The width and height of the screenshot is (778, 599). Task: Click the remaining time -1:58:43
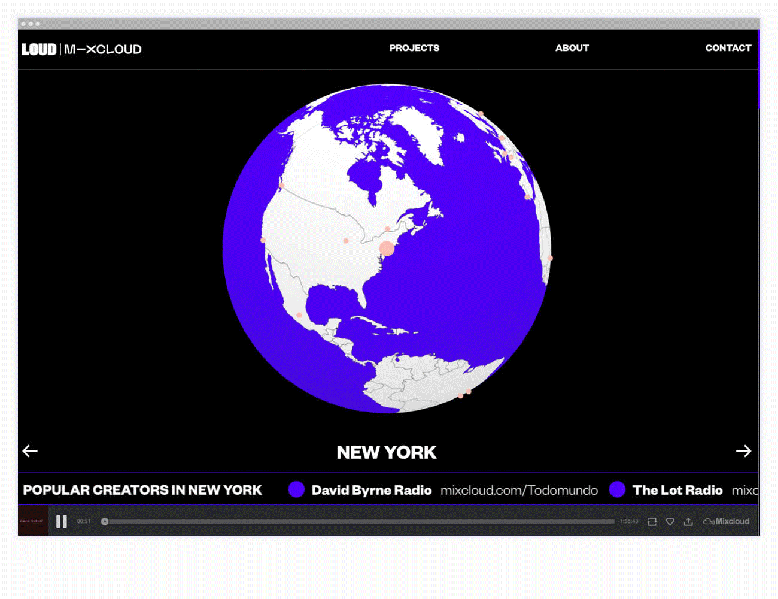628,522
